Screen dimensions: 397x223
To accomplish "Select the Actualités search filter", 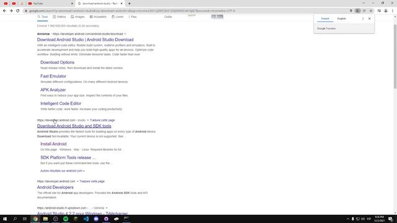I will click(98, 17).
